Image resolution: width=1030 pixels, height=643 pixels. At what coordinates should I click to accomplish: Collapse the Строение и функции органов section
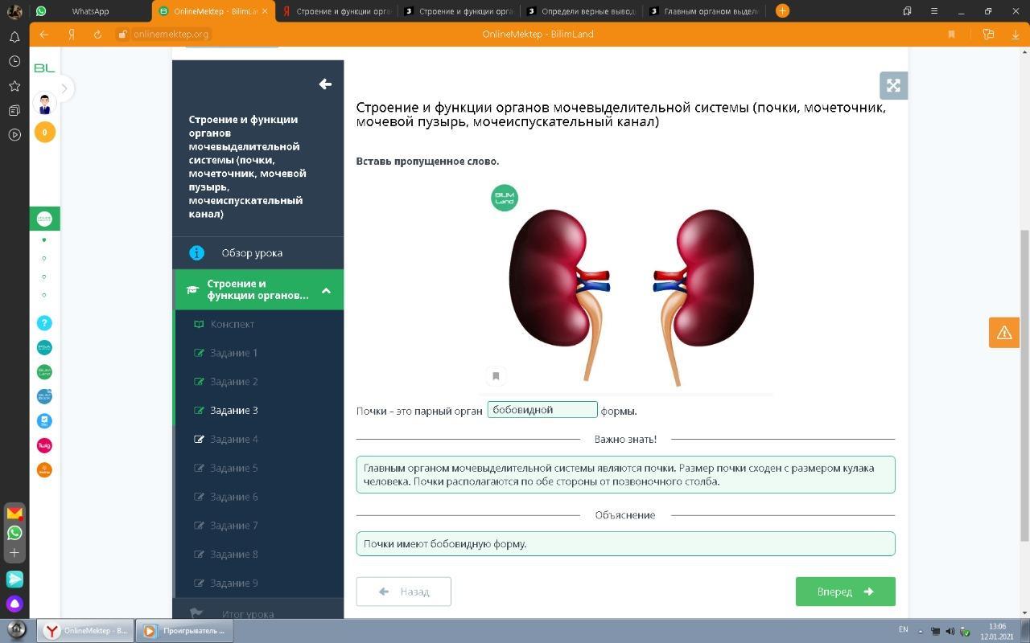(326, 290)
